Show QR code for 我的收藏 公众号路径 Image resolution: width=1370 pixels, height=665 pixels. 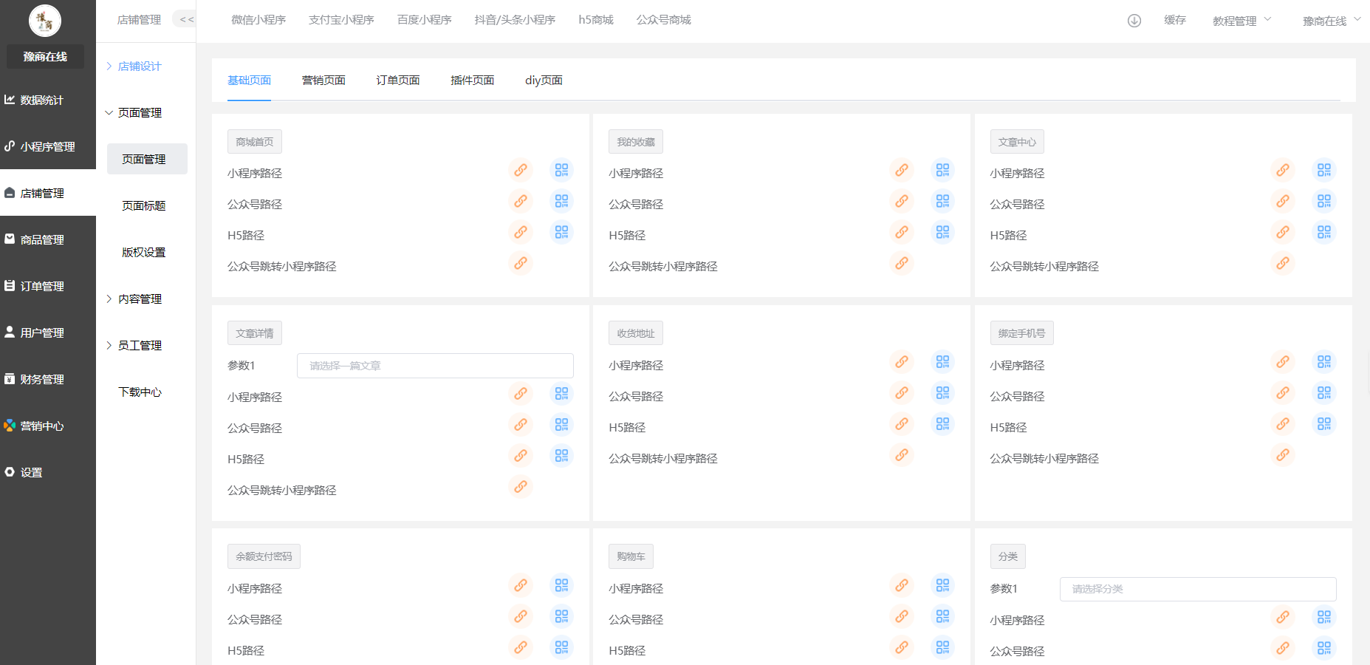(x=943, y=201)
